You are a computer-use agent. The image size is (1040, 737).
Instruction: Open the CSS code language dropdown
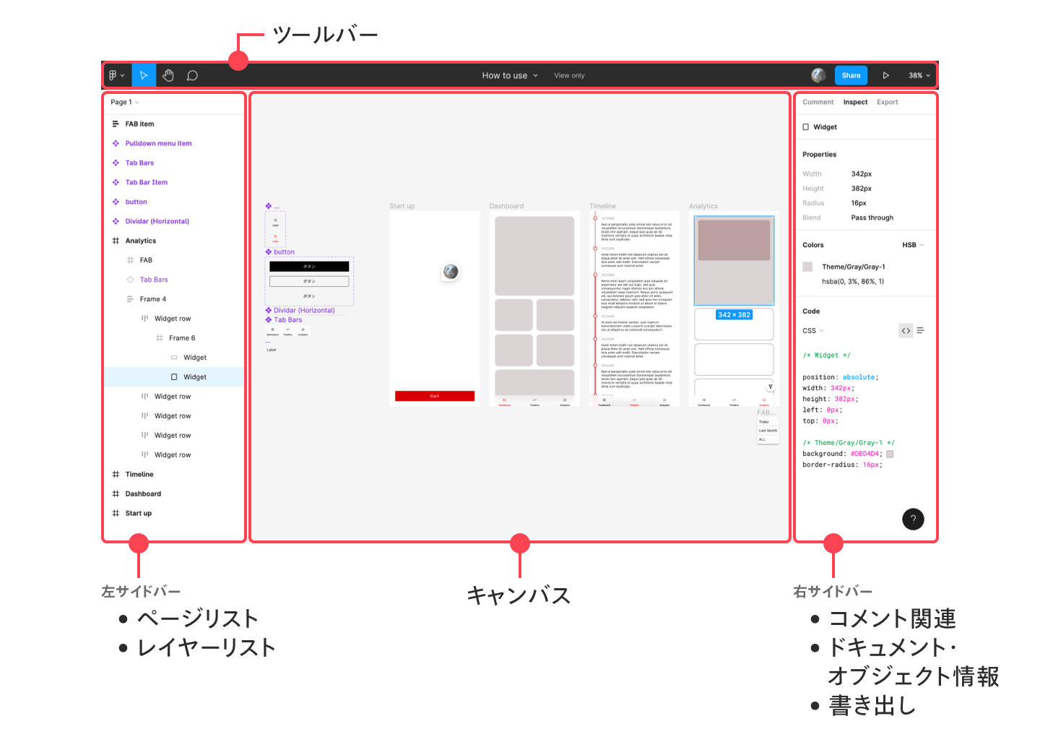point(812,330)
